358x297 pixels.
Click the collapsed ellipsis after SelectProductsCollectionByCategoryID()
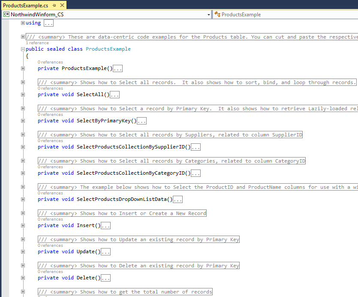pos(196,173)
